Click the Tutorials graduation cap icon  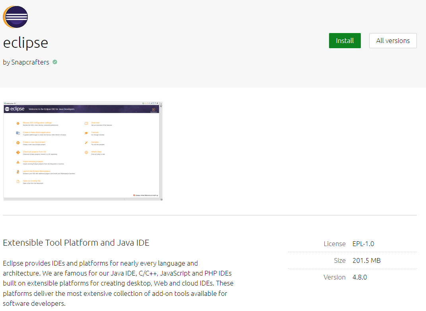pos(86,133)
